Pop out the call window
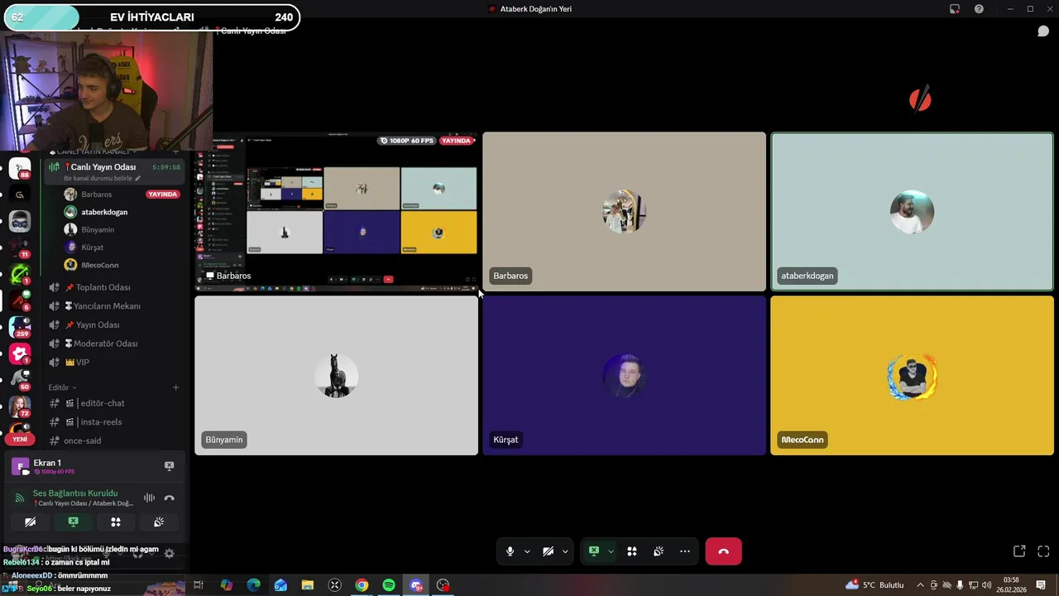Screen dimensions: 1059x596 point(1019,551)
